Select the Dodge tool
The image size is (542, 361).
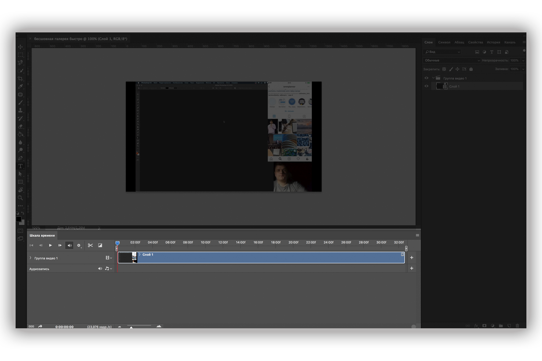[20, 150]
